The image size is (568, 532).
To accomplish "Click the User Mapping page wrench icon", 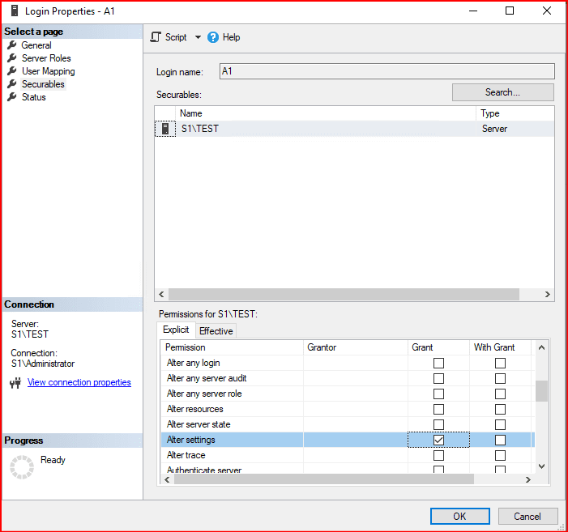I will [x=12, y=71].
